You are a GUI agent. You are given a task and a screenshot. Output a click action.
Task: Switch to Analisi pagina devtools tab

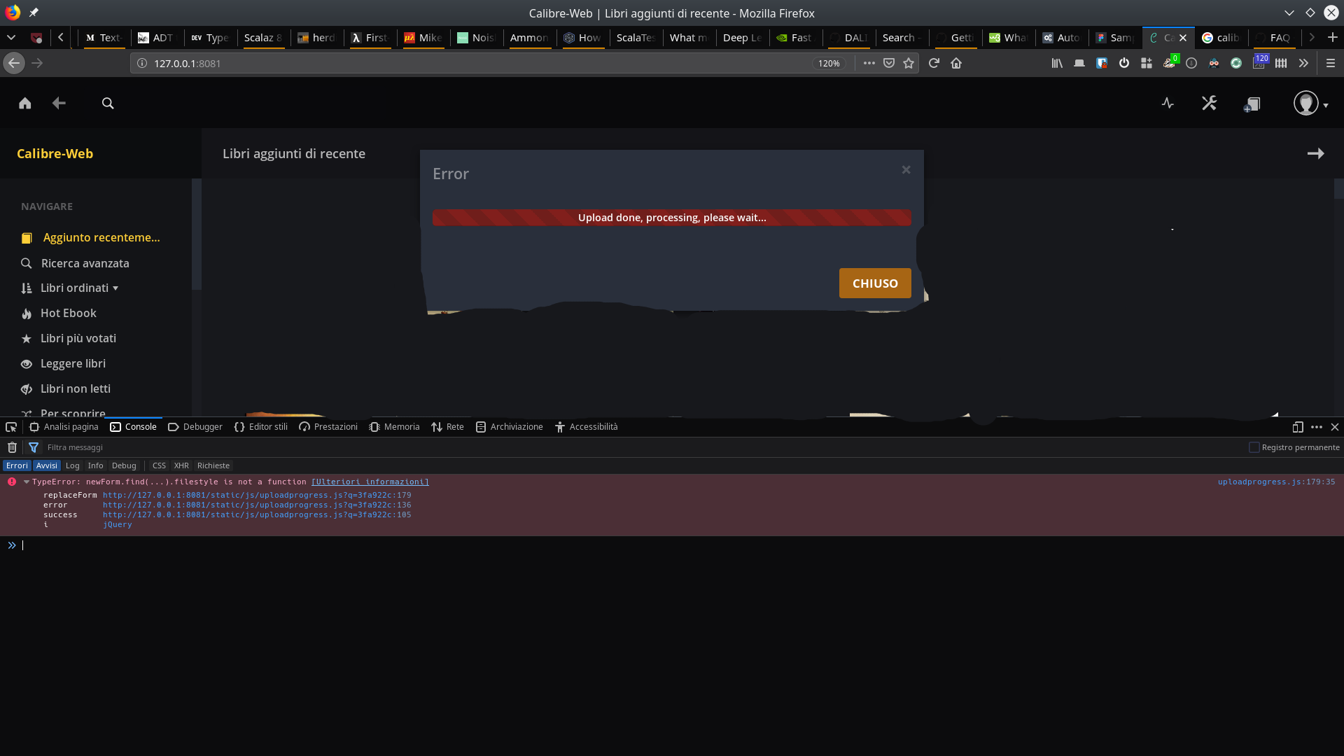[64, 427]
